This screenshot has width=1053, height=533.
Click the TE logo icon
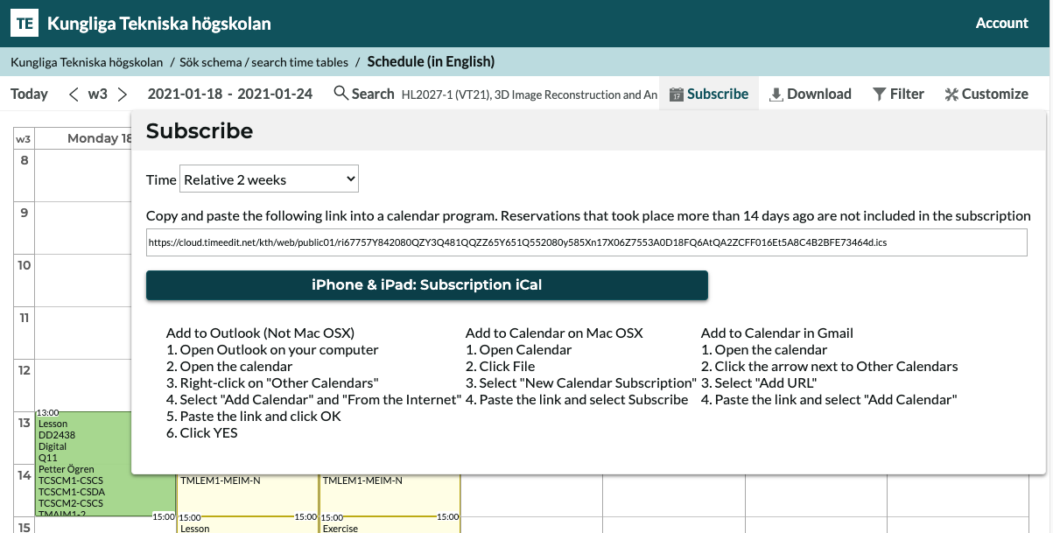pyautogui.click(x=25, y=24)
